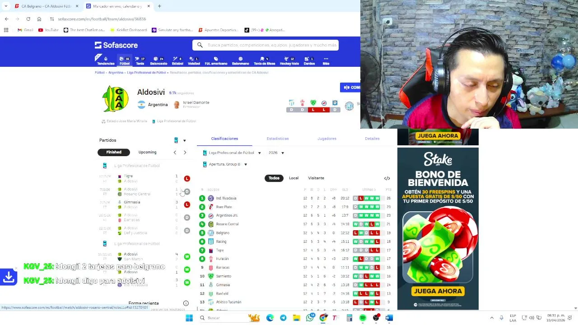Go to next matches page arrow
The height and width of the screenshot is (325, 578).
pyautogui.click(x=185, y=153)
